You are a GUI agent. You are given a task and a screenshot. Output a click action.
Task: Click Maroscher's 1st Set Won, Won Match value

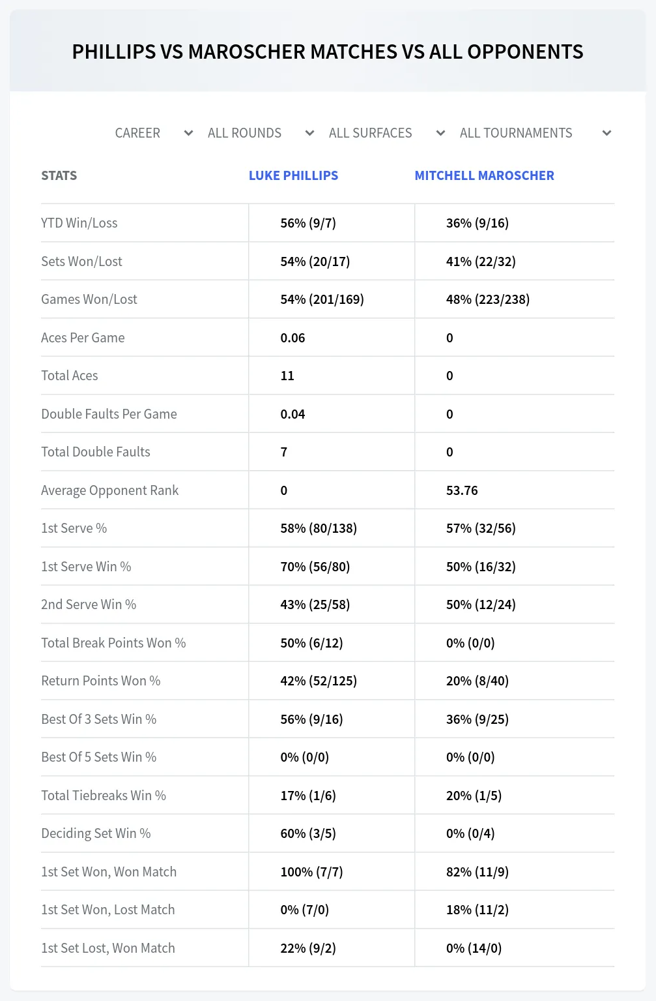[478, 872]
